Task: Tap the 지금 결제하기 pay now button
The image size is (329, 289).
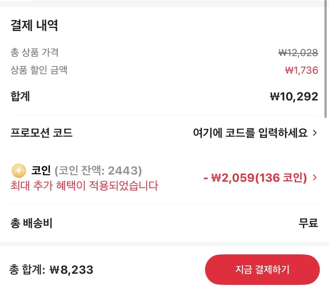Action: click(x=262, y=269)
